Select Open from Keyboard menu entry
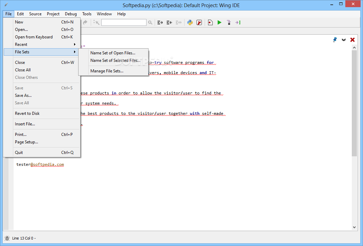 pos(42,37)
